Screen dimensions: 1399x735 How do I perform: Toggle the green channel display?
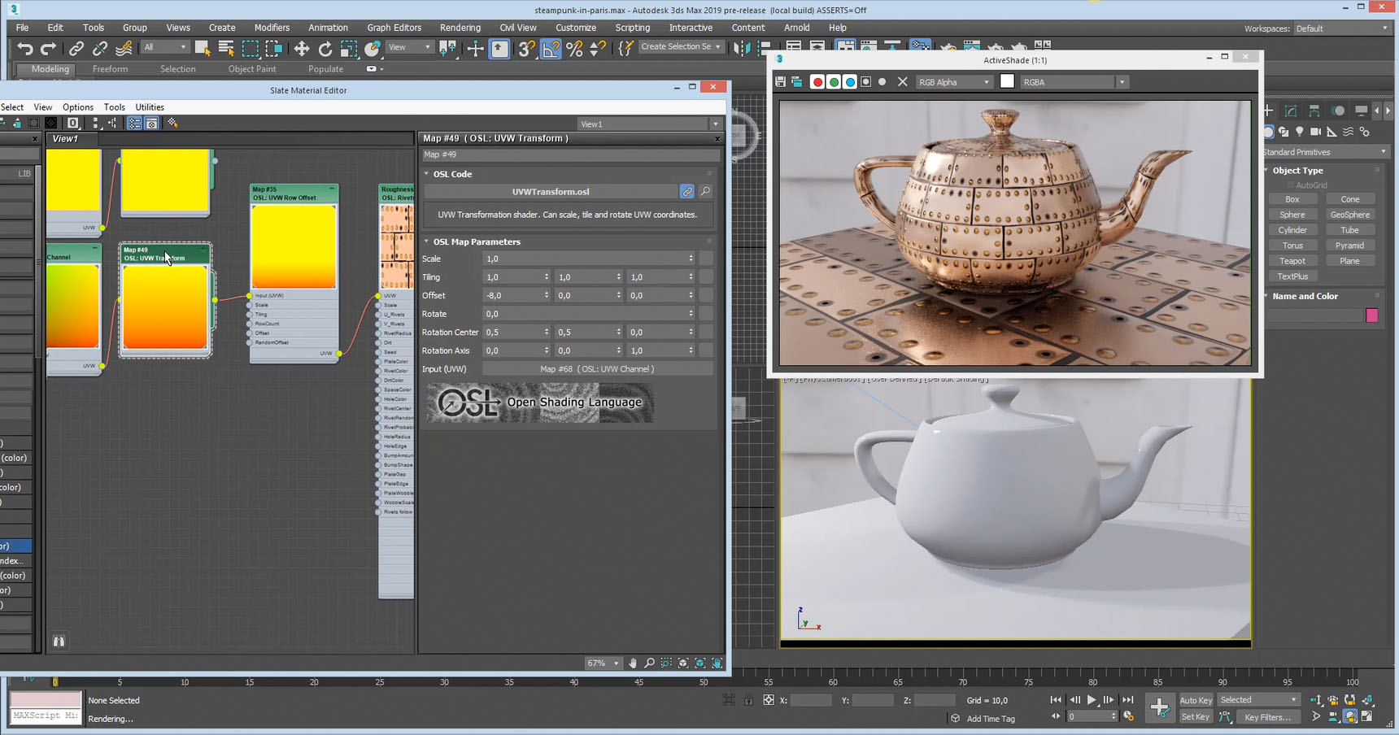834,82
